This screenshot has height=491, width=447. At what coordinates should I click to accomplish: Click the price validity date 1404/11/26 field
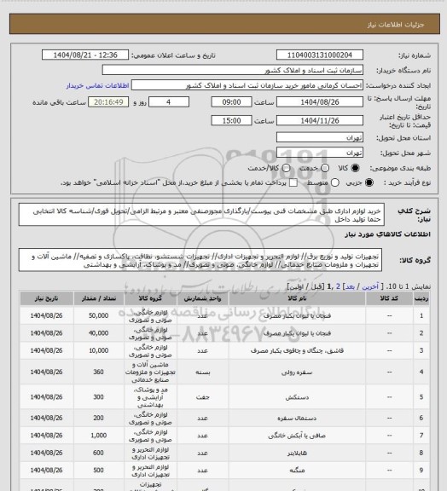pyautogui.click(x=320, y=120)
